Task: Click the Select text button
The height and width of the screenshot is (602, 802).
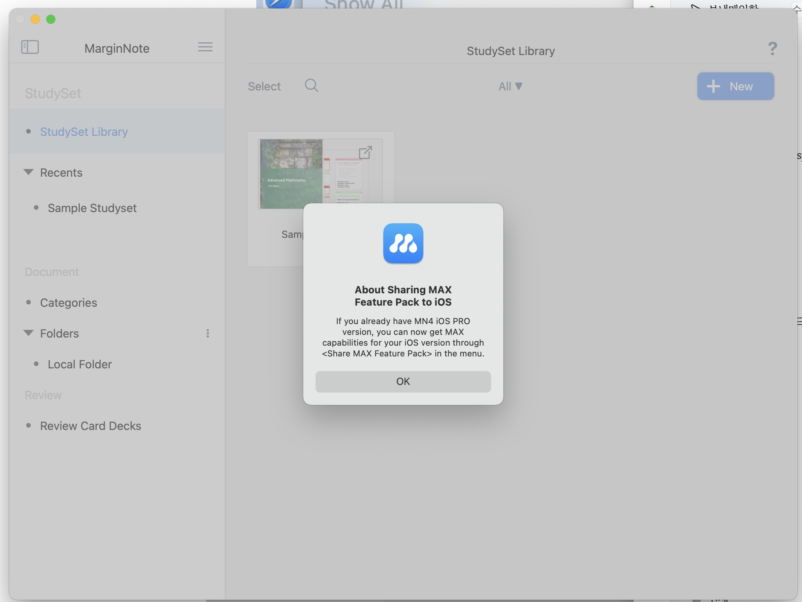Action: click(x=264, y=86)
